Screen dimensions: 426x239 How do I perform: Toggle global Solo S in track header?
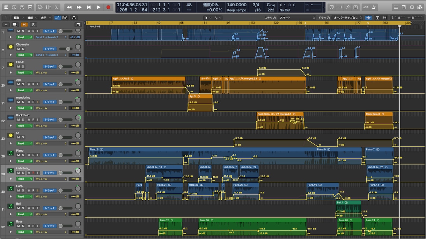(33, 24)
